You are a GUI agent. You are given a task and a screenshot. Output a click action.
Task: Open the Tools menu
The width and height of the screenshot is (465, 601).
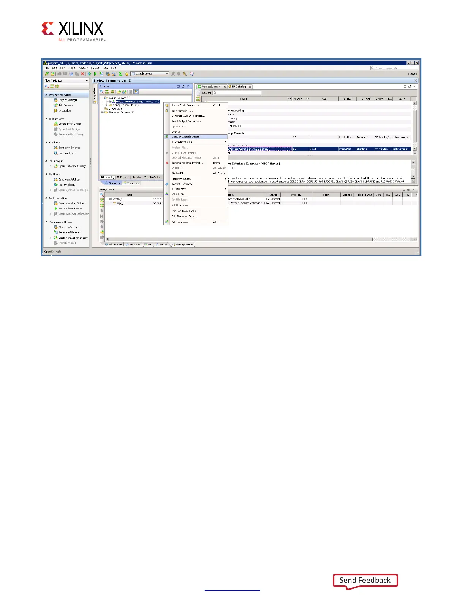point(72,68)
